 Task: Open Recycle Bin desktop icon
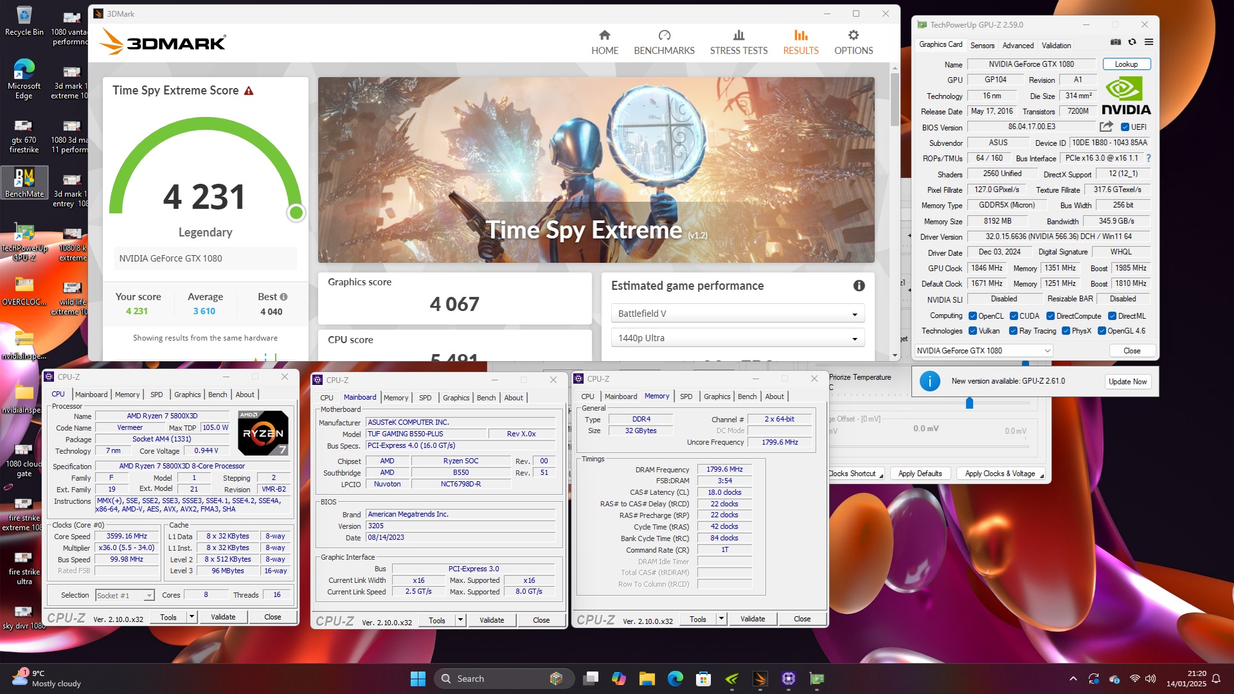tap(24, 21)
